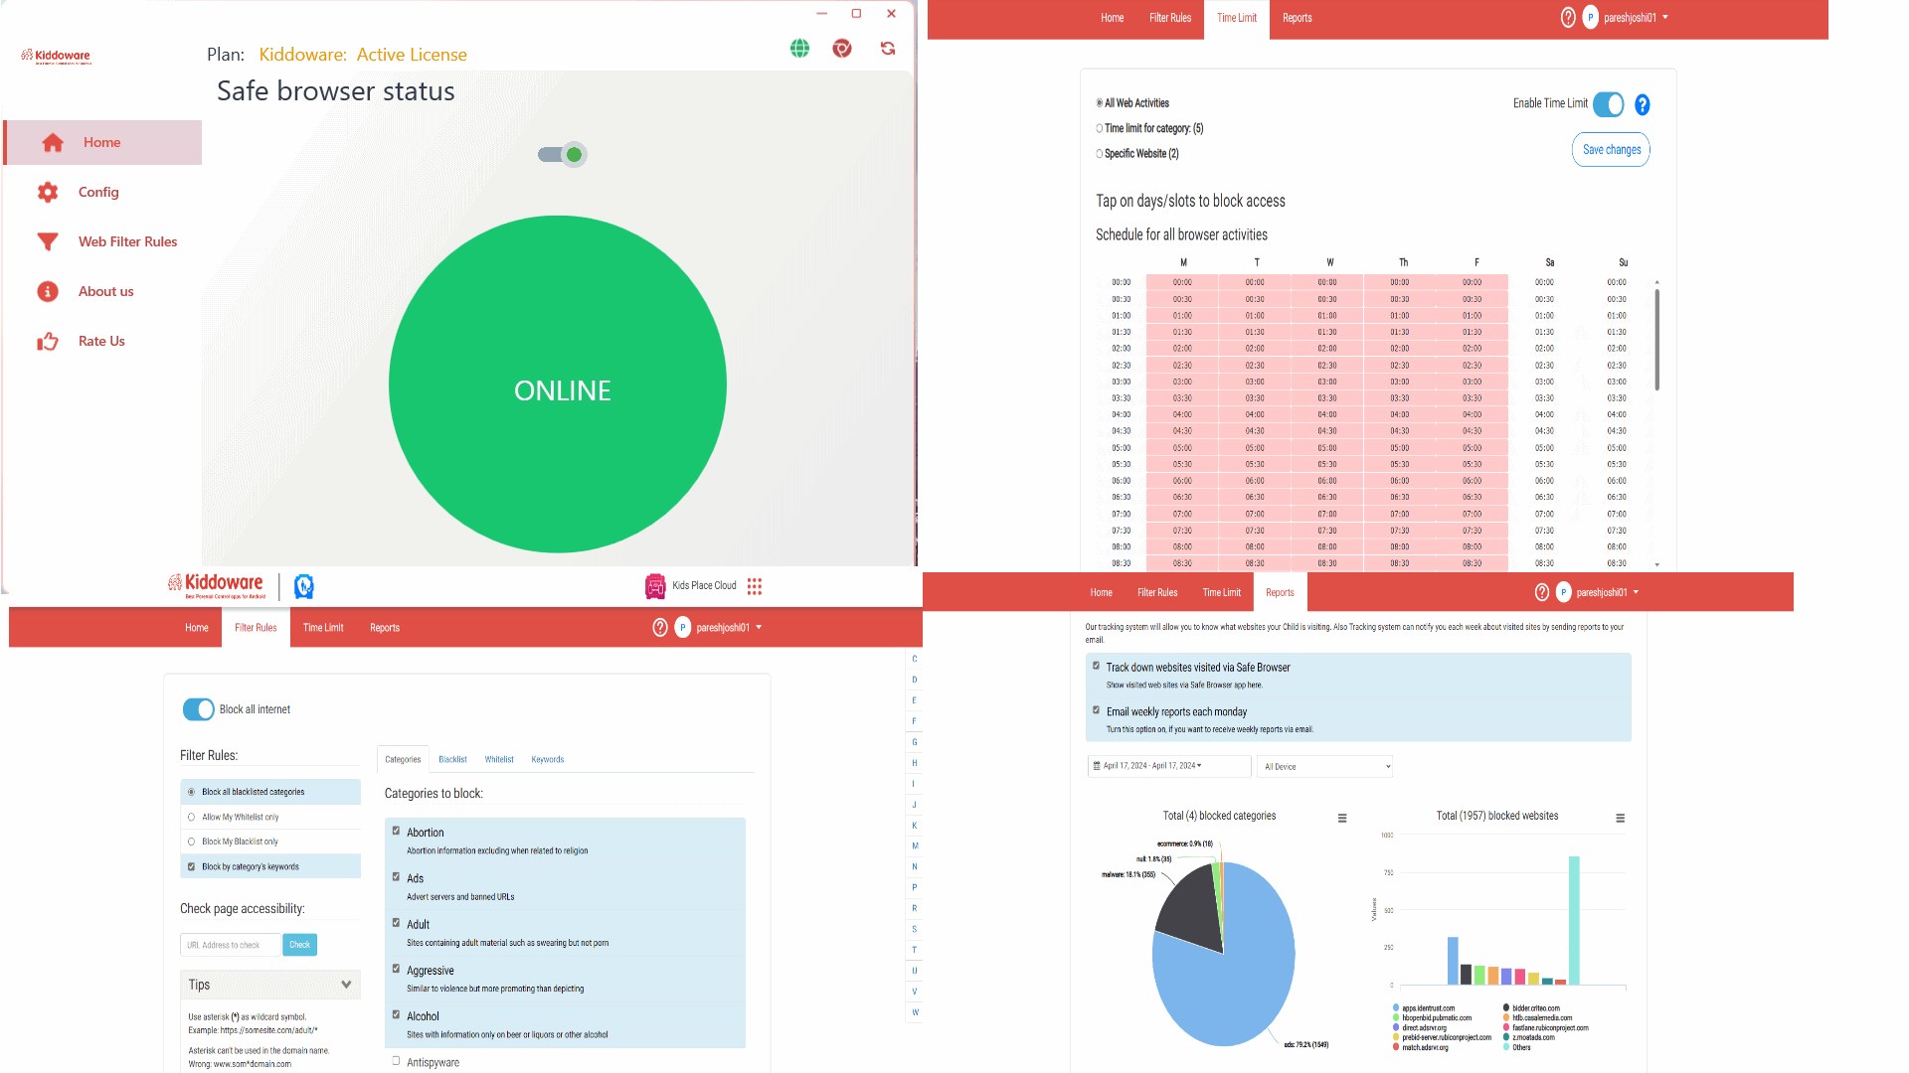
Task: Uncheck Email weekly reports each monday
Action: tap(1097, 710)
